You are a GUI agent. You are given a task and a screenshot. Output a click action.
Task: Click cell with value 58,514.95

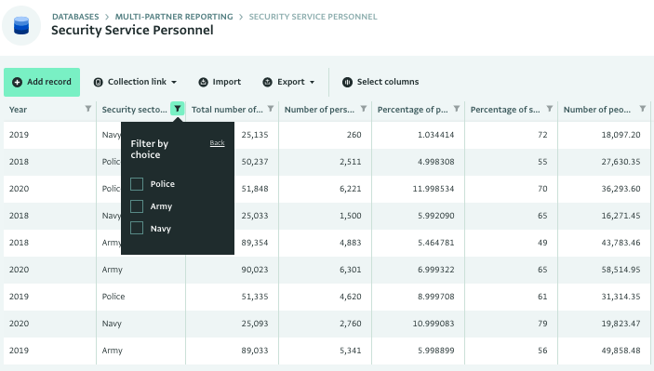pos(621,270)
